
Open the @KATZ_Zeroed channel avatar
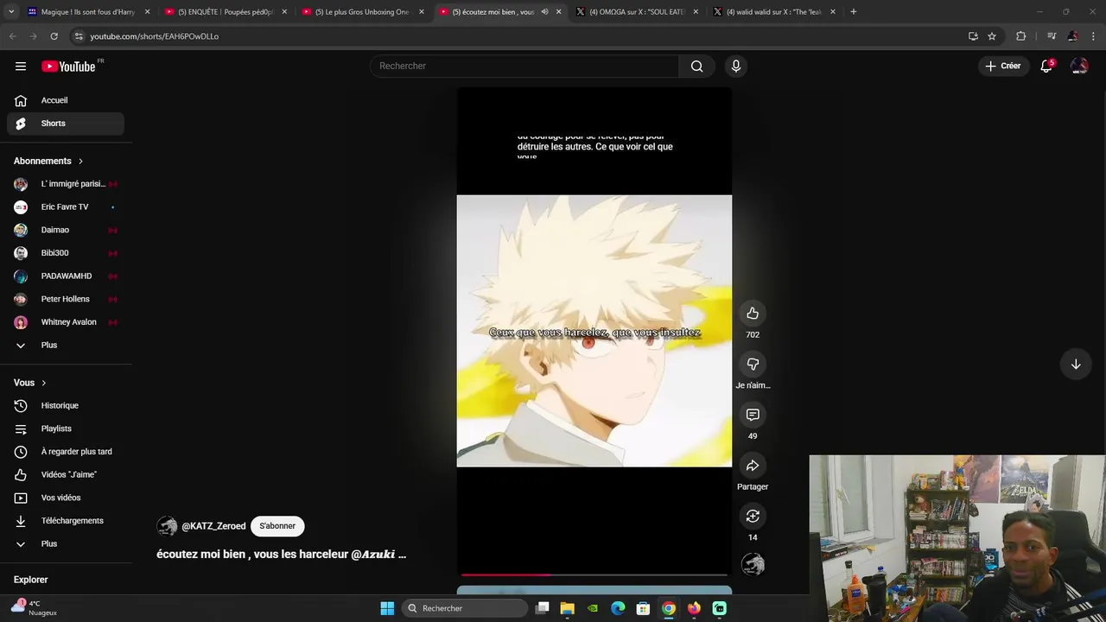click(167, 526)
